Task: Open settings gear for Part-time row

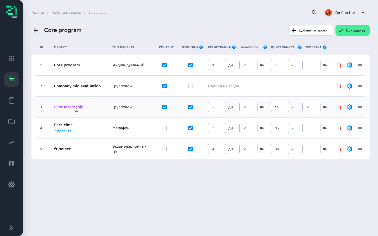Action: click(x=350, y=128)
